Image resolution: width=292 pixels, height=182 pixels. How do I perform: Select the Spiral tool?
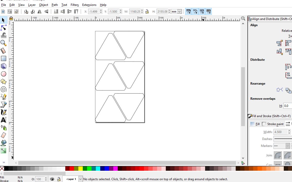(4, 89)
